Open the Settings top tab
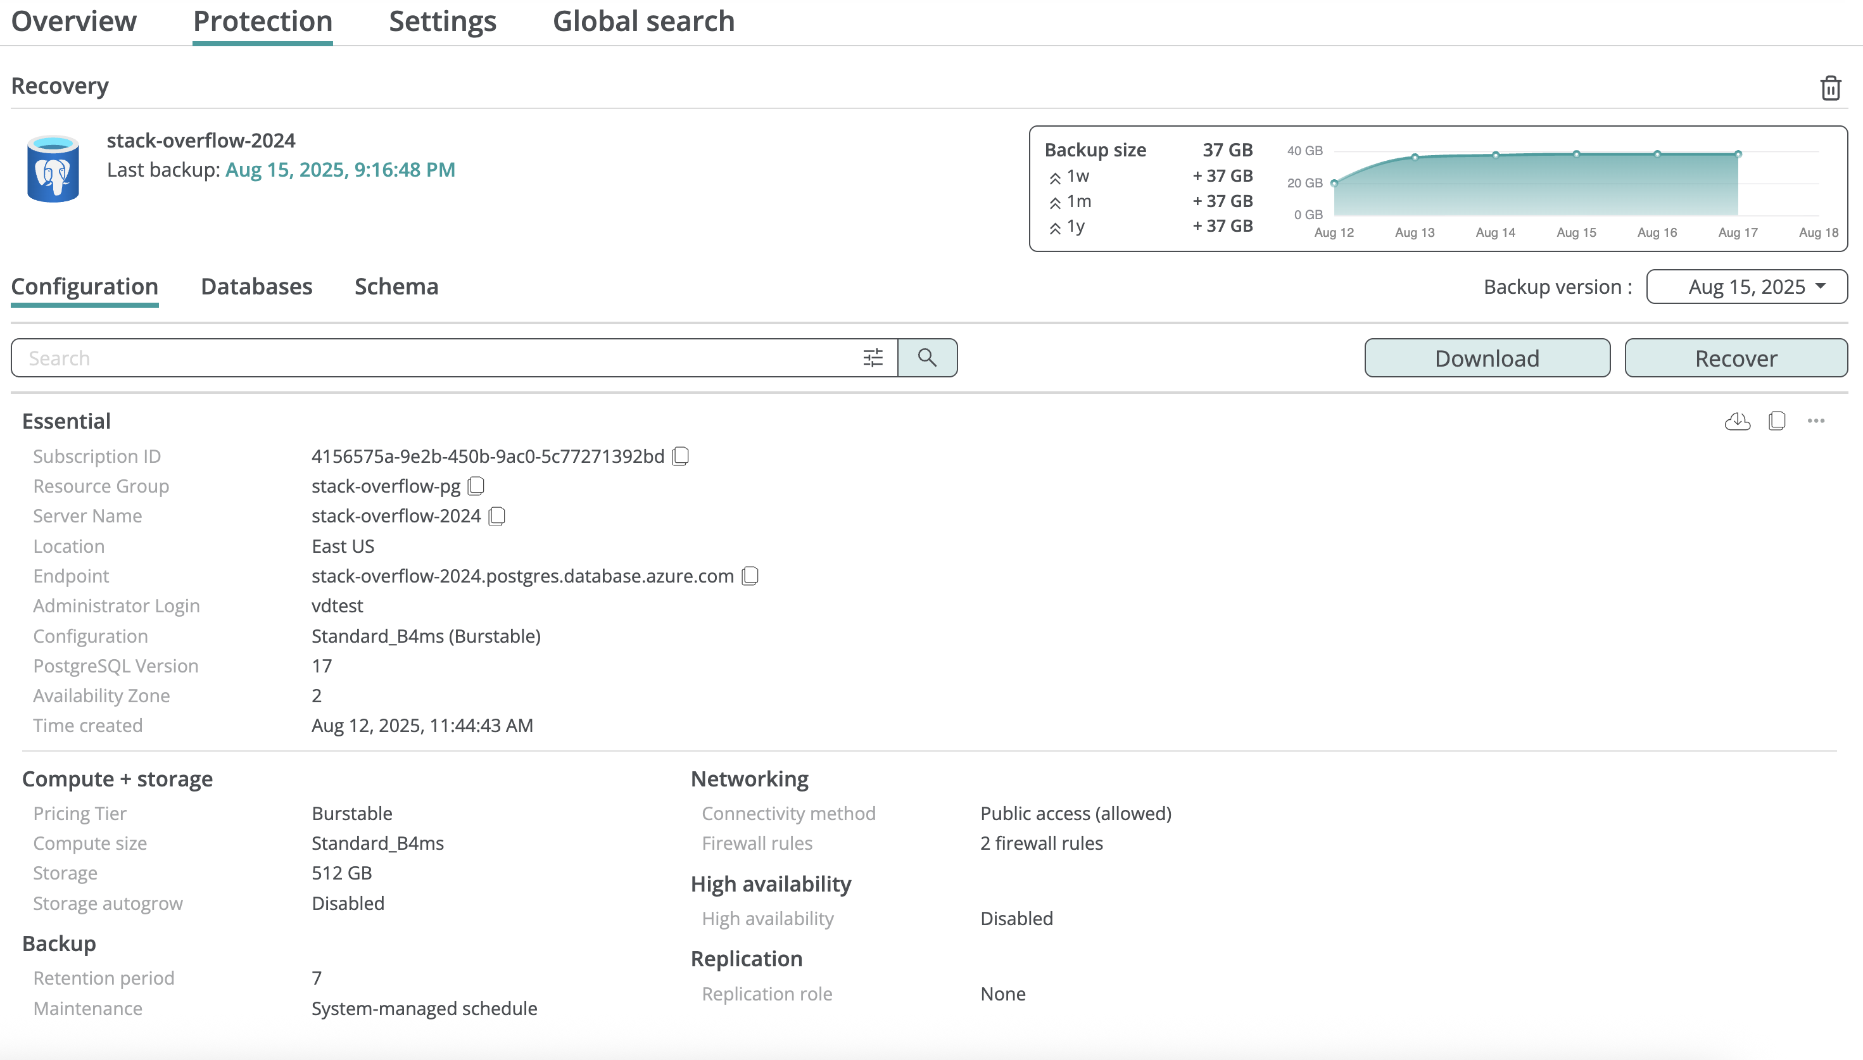Screen dimensions: 1863x1060 pos(442,22)
